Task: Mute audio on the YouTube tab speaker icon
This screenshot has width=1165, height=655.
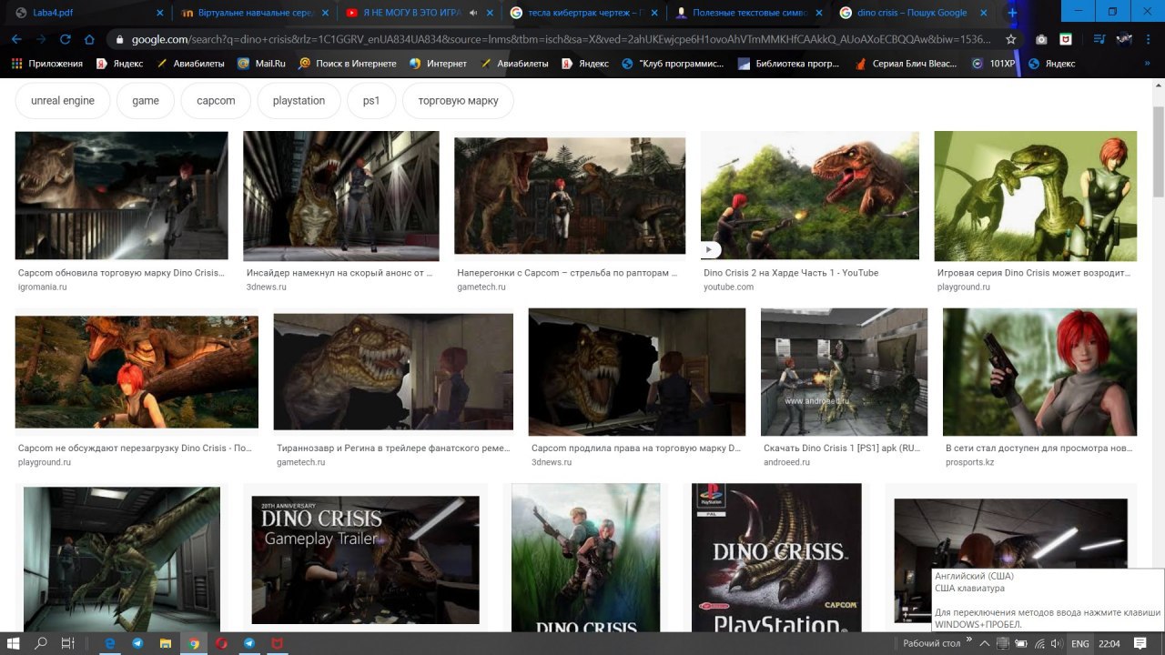Action: tap(474, 13)
